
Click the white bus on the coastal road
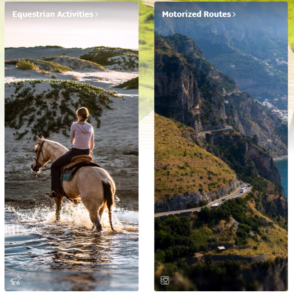pyautogui.click(x=243, y=189)
